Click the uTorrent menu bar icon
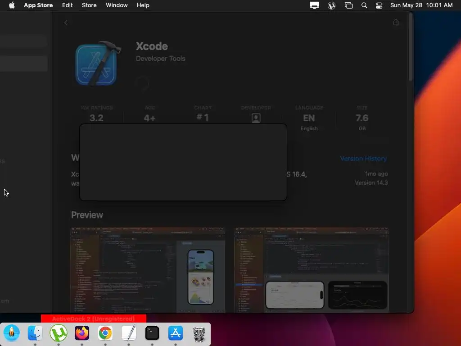461x346 pixels. pos(331,5)
